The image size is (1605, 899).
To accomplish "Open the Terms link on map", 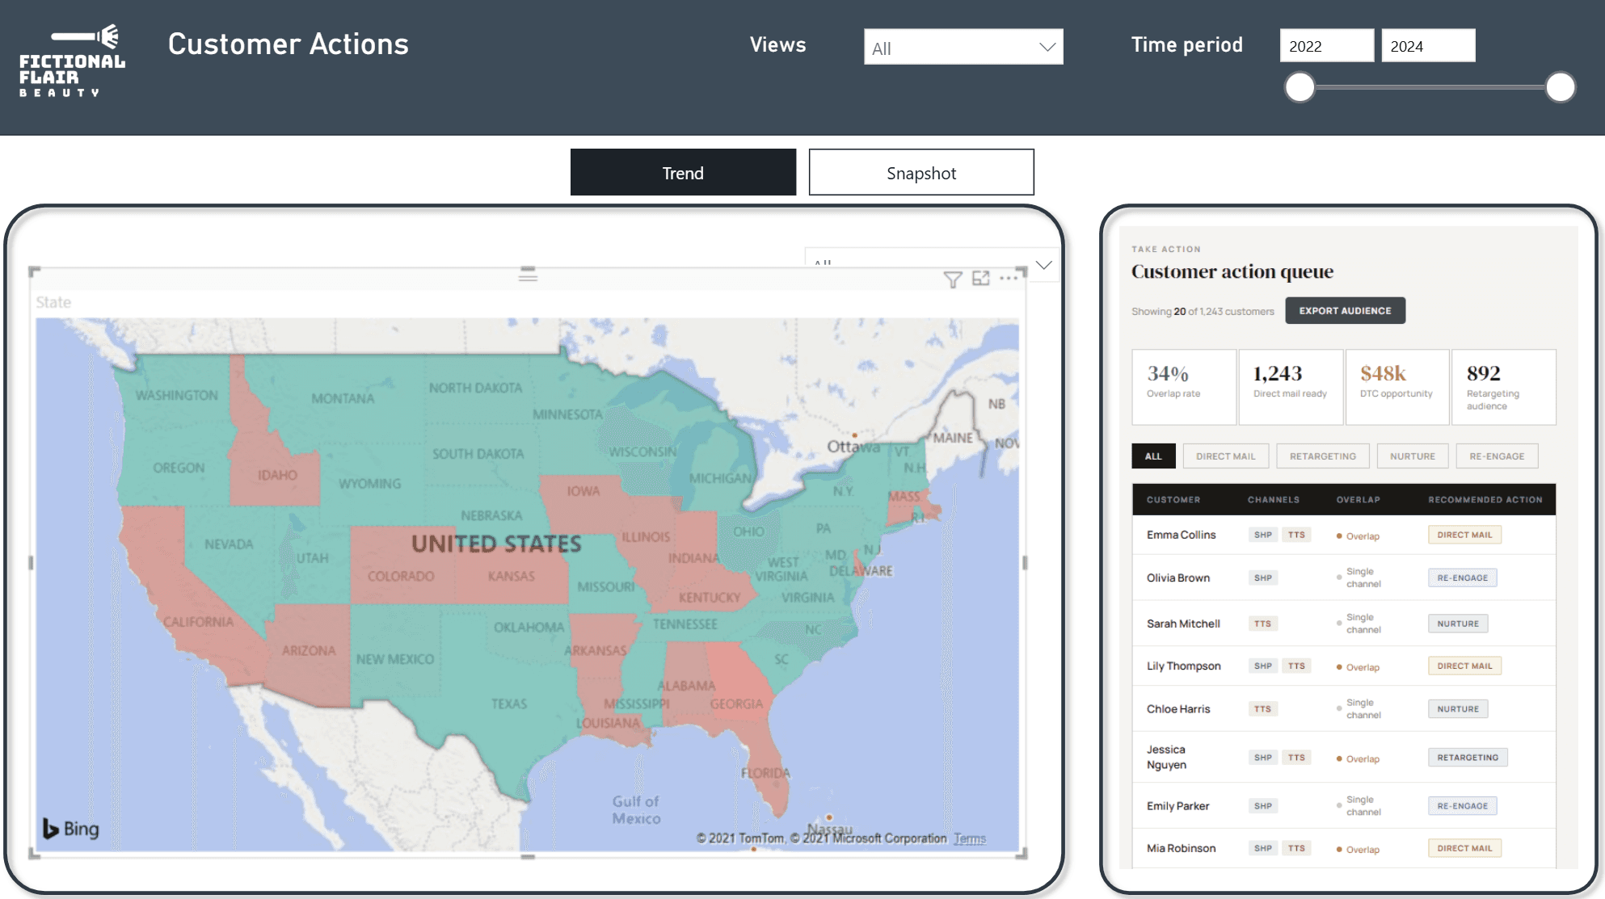I will [x=969, y=838].
